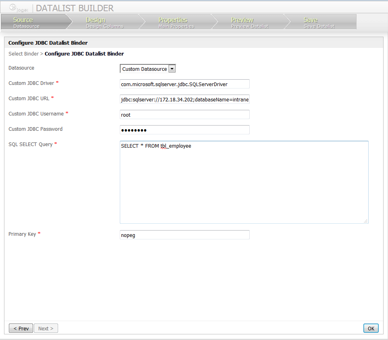Viewport: 388px width, 340px height.
Task: Click inside the SQL SELECT Query textarea
Action: click(x=244, y=182)
